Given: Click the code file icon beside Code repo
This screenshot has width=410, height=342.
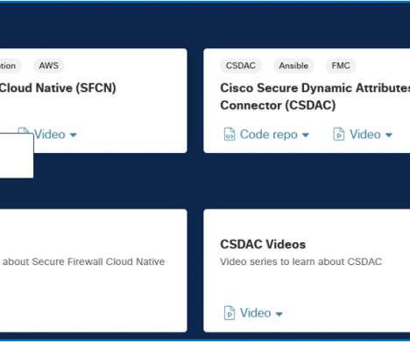Looking at the screenshot, I should click(230, 135).
